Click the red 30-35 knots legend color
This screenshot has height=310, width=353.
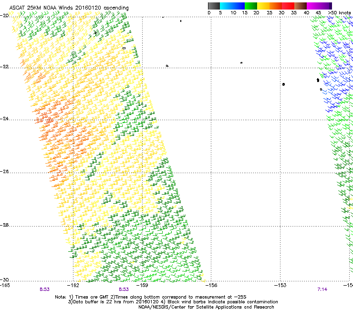point(288,6)
